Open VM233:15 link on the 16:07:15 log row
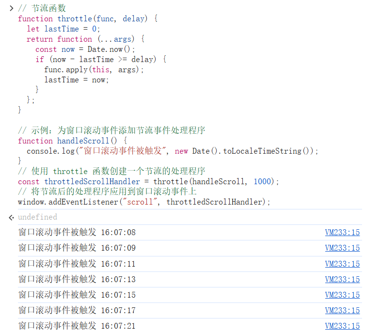The image size is (380, 334). tap(342, 295)
